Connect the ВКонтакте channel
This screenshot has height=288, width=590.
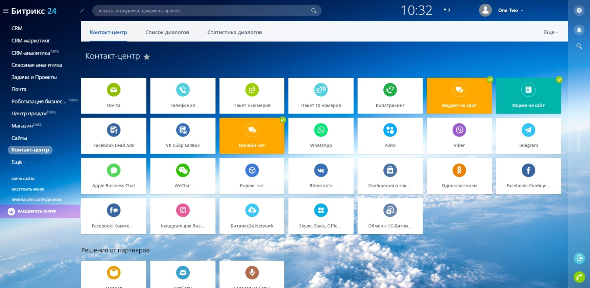[x=321, y=176]
